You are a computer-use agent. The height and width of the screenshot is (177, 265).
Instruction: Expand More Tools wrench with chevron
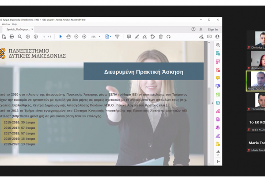coord(218,153)
